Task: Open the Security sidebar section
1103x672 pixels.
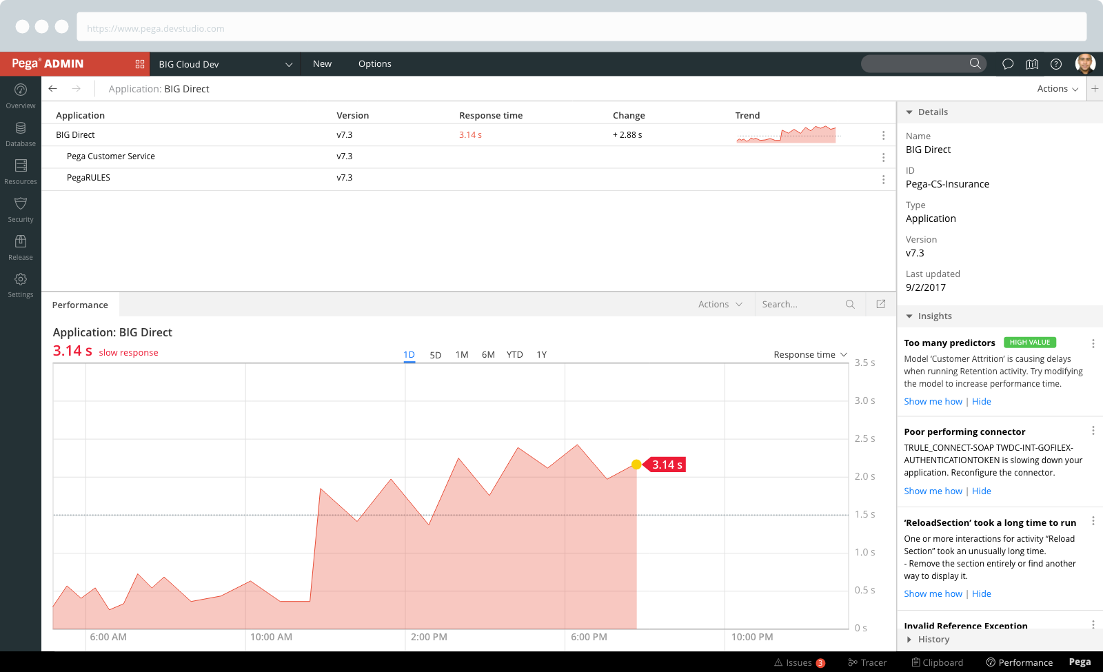Action: pos(21,210)
